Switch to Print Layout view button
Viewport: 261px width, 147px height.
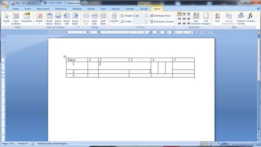(203, 143)
